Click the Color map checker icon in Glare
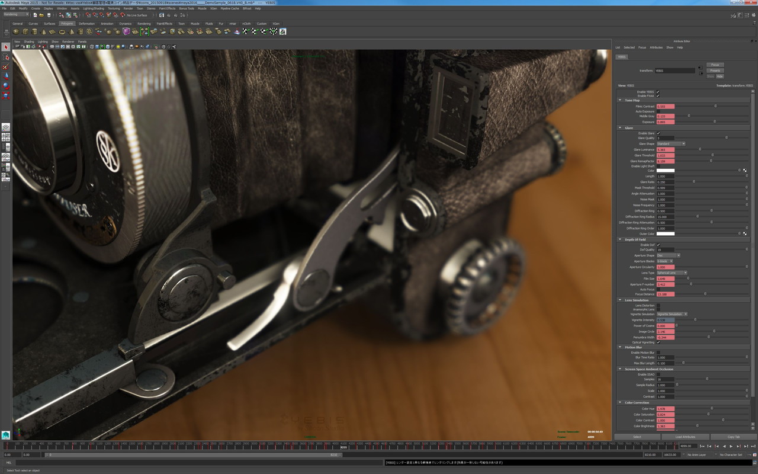This screenshot has height=474, width=758. pyautogui.click(x=744, y=171)
